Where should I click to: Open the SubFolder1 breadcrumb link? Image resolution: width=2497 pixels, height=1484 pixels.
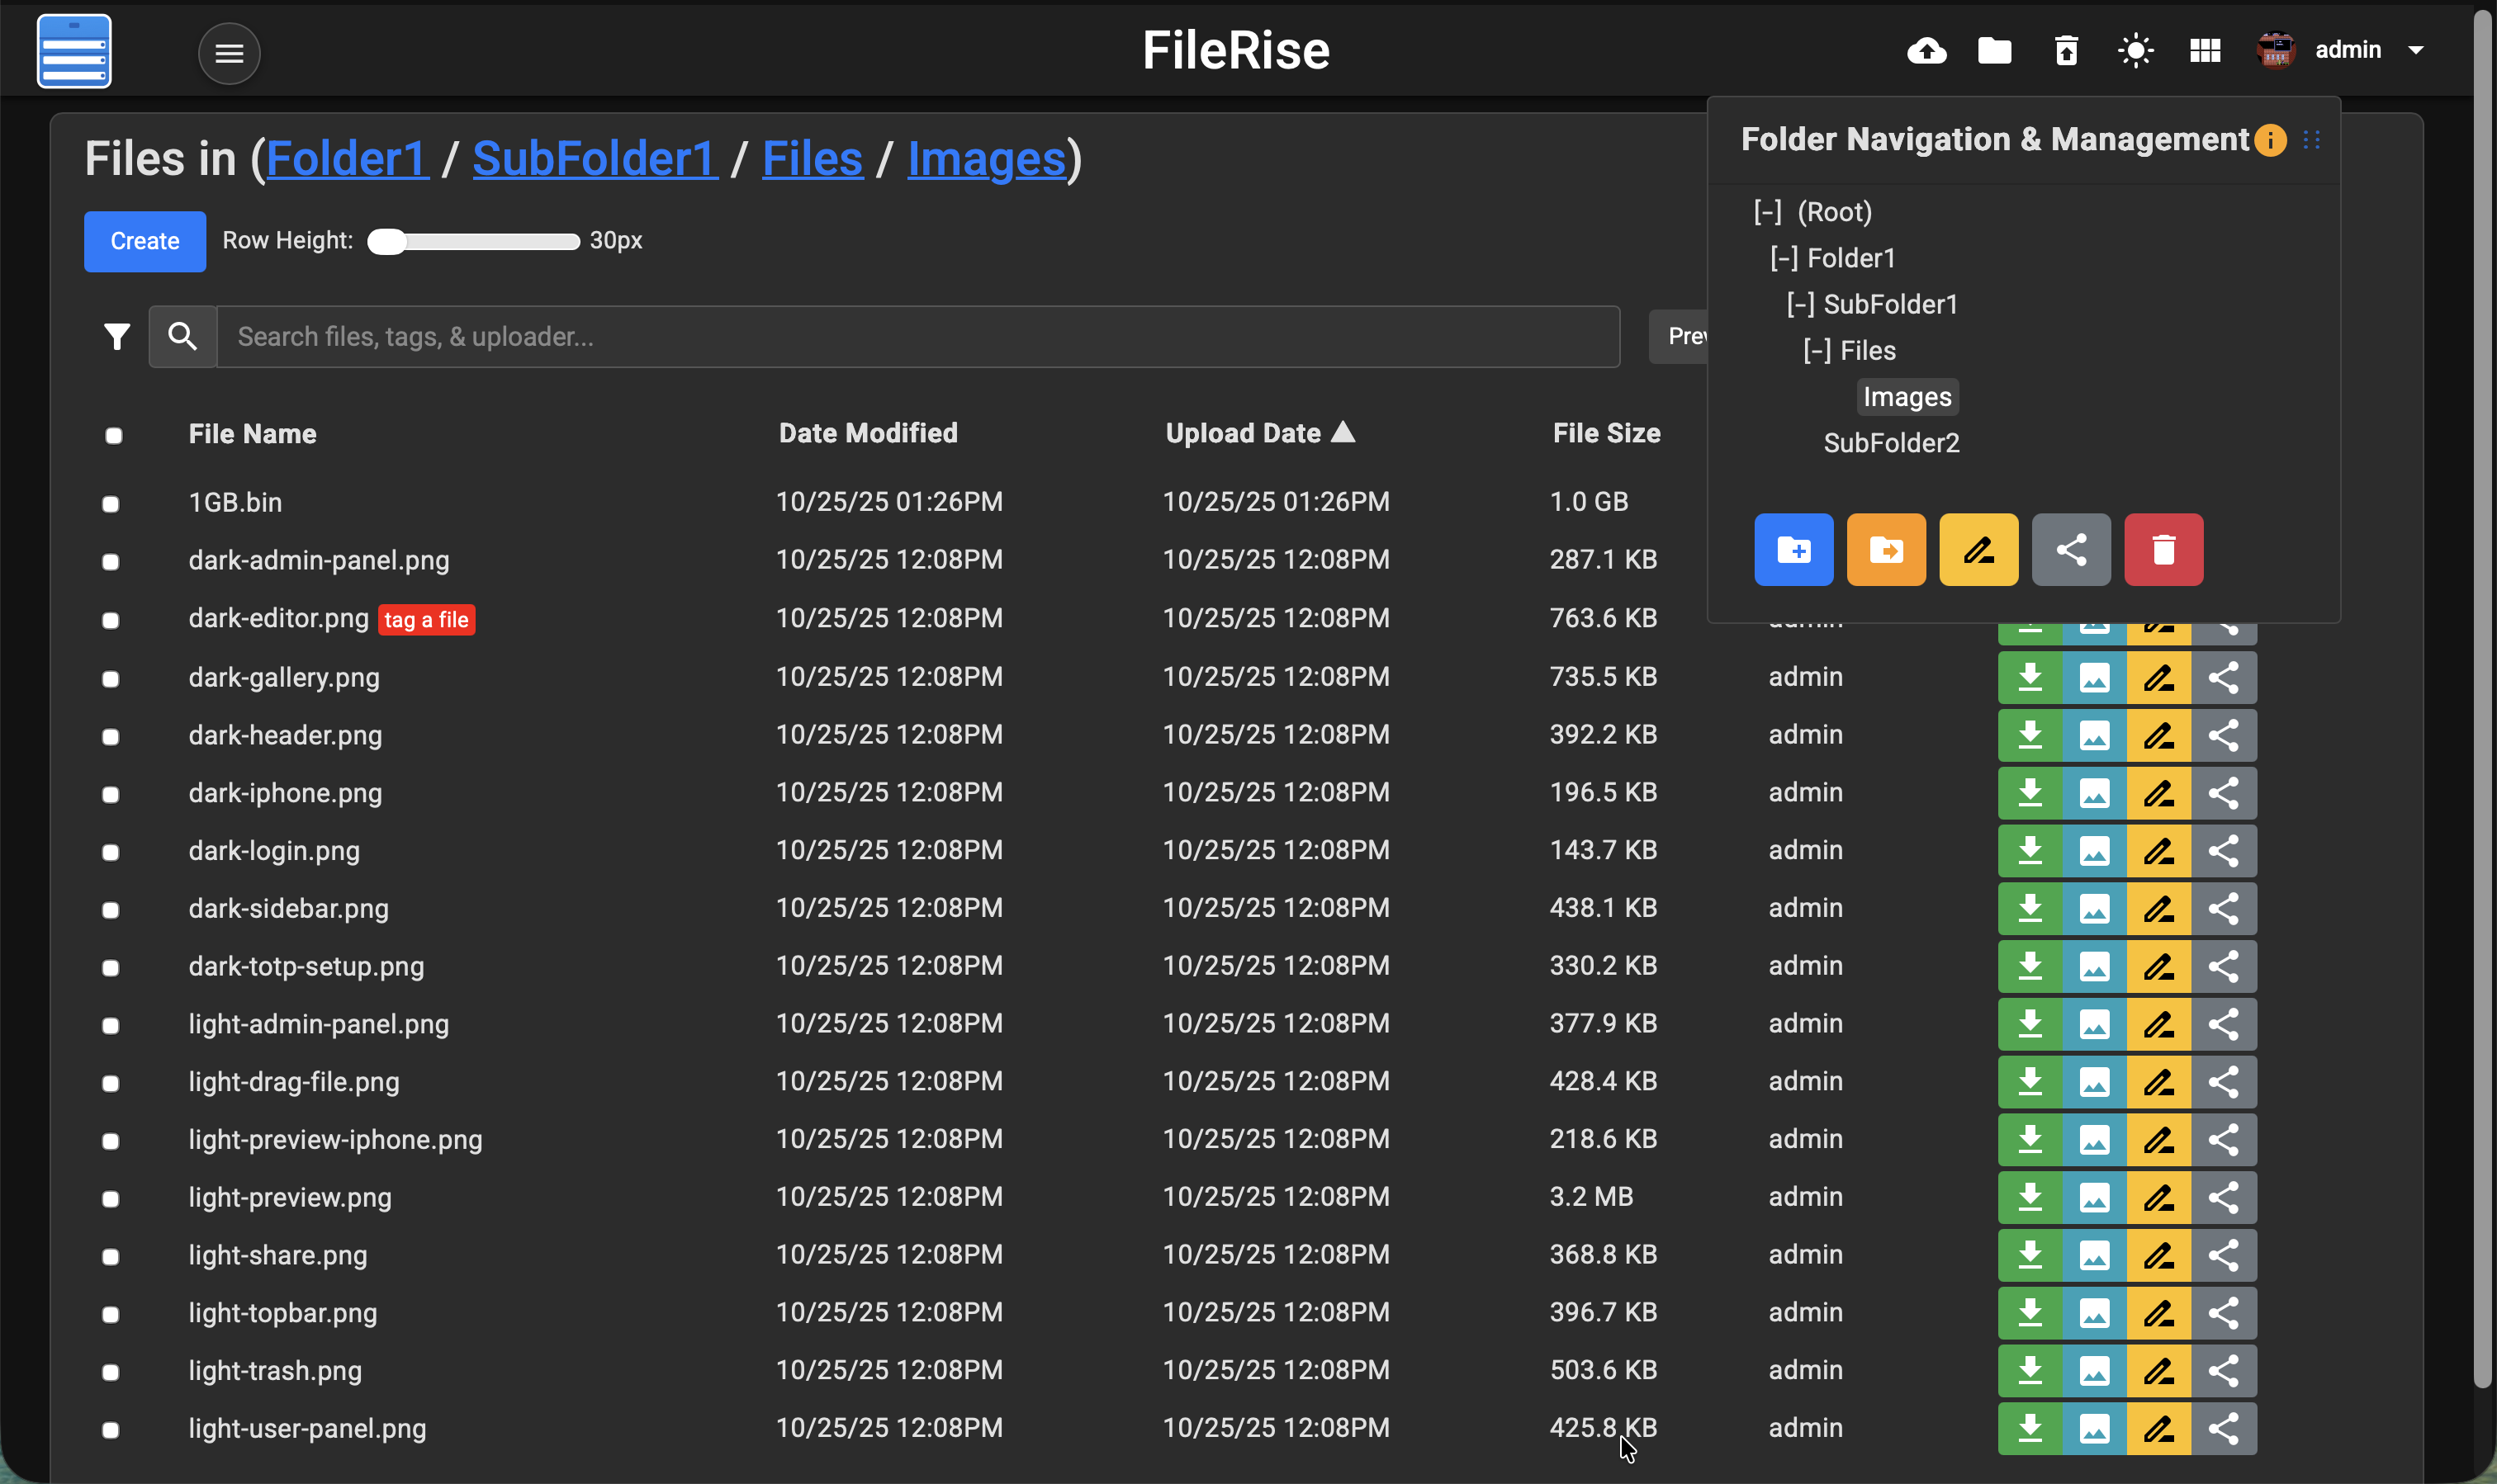[595, 159]
